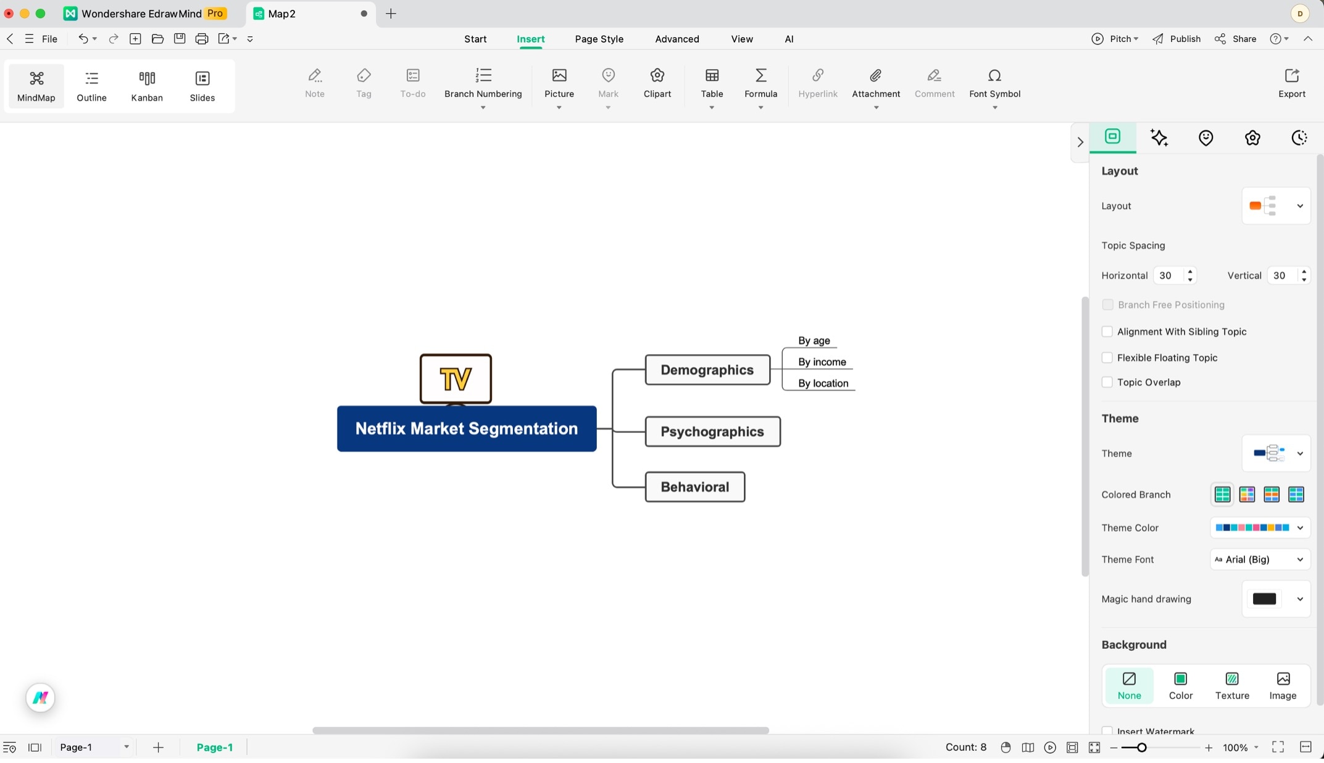The image size is (1324, 763).
Task: Select the Psychographics topic node
Action: [712, 431]
